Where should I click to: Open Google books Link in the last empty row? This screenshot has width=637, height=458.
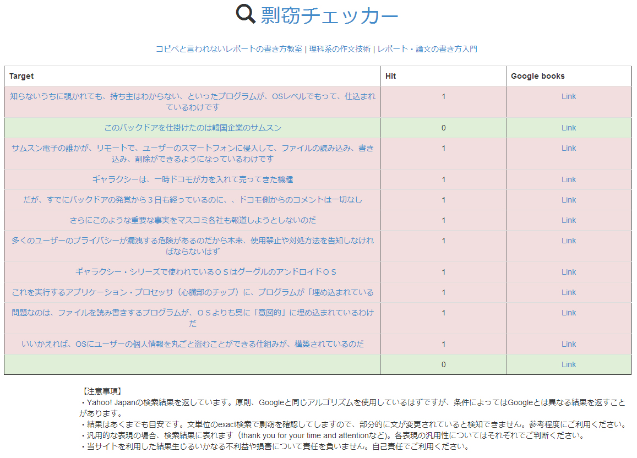click(568, 364)
